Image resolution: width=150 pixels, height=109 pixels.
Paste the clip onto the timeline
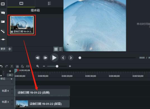(22, 66)
